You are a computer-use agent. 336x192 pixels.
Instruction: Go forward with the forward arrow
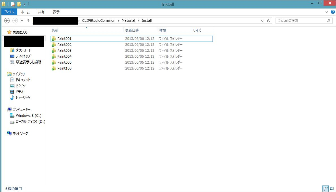[x=15, y=21]
